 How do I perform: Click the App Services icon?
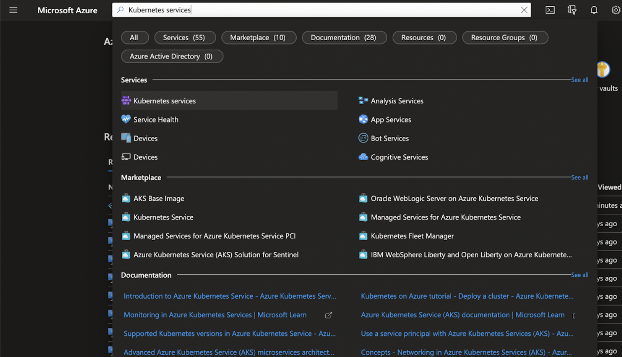[x=363, y=119]
